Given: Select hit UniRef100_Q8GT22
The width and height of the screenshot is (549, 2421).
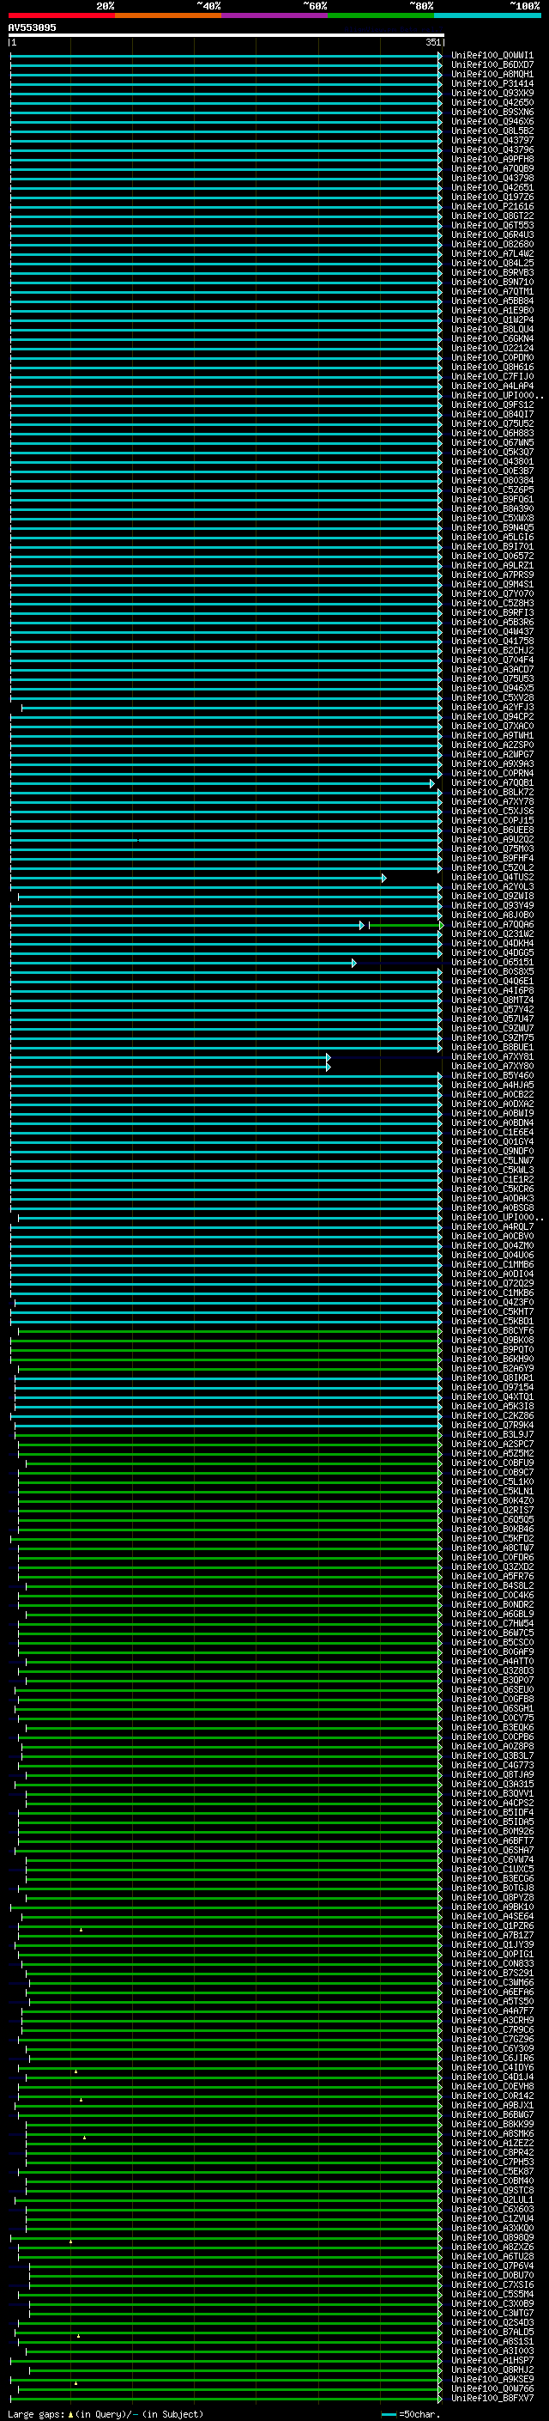Looking at the screenshot, I should tap(492, 216).
